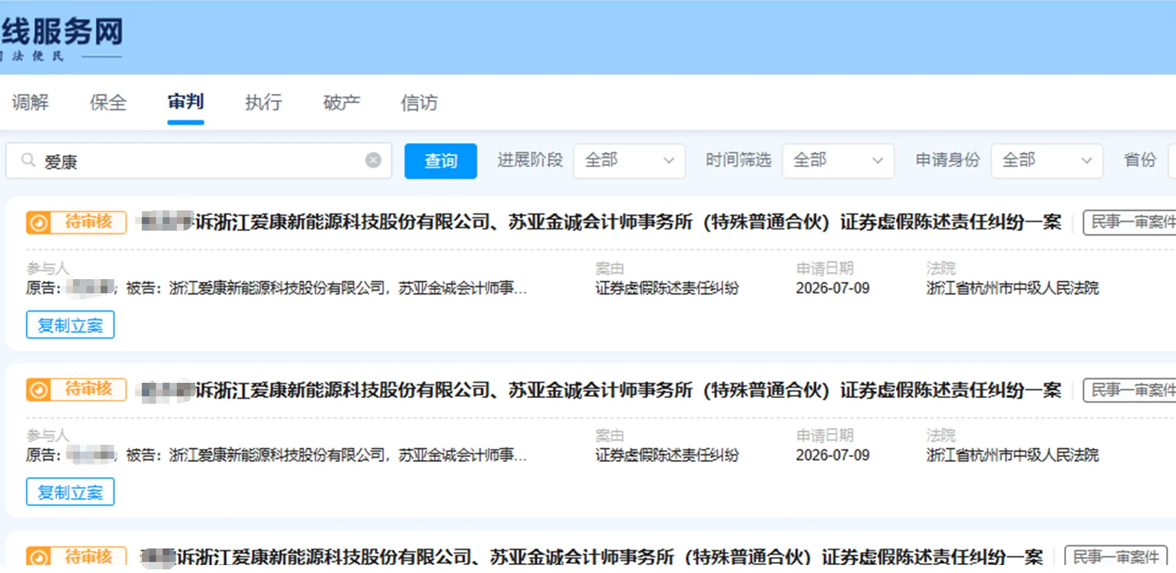Focus the search input containing 爱康
Viewport: 1176px width, 573px height.
(199, 161)
